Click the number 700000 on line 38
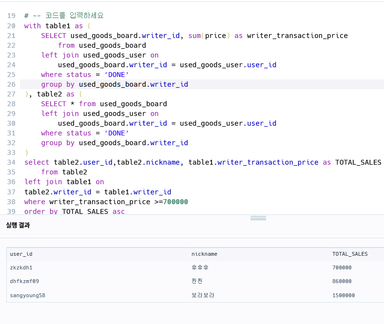 coord(175,202)
